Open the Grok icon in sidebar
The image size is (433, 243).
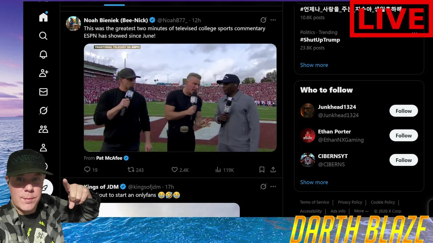(x=43, y=110)
